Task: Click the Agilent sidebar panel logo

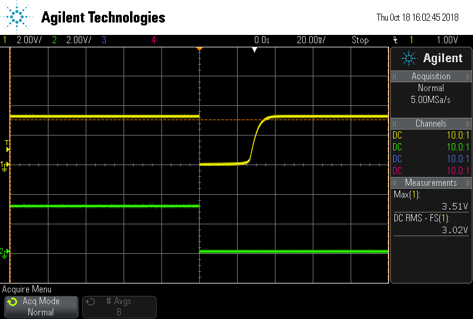Action: pyautogui.click(x=432, y=59)
